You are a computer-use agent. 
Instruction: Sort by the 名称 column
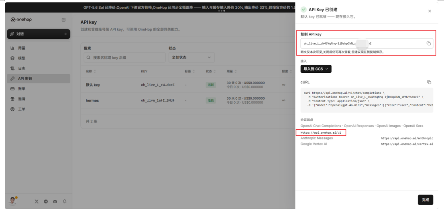91,72
